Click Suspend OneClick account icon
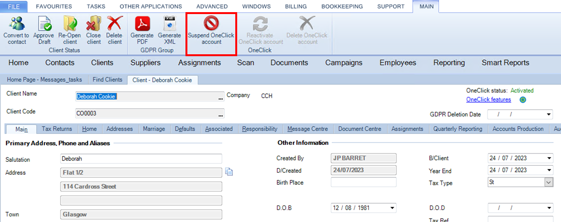 coord(211,24)
